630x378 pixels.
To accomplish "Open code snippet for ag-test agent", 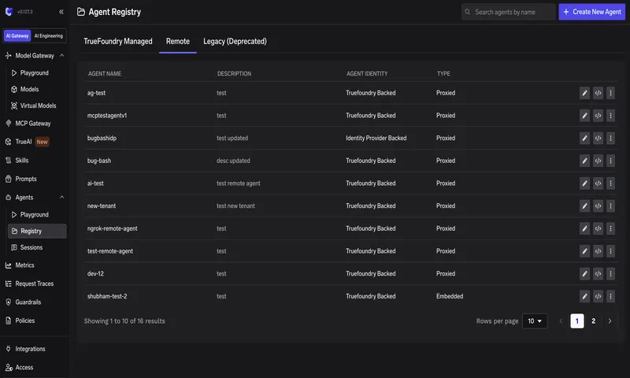I will pyautogui.click(x=598, y=93).
